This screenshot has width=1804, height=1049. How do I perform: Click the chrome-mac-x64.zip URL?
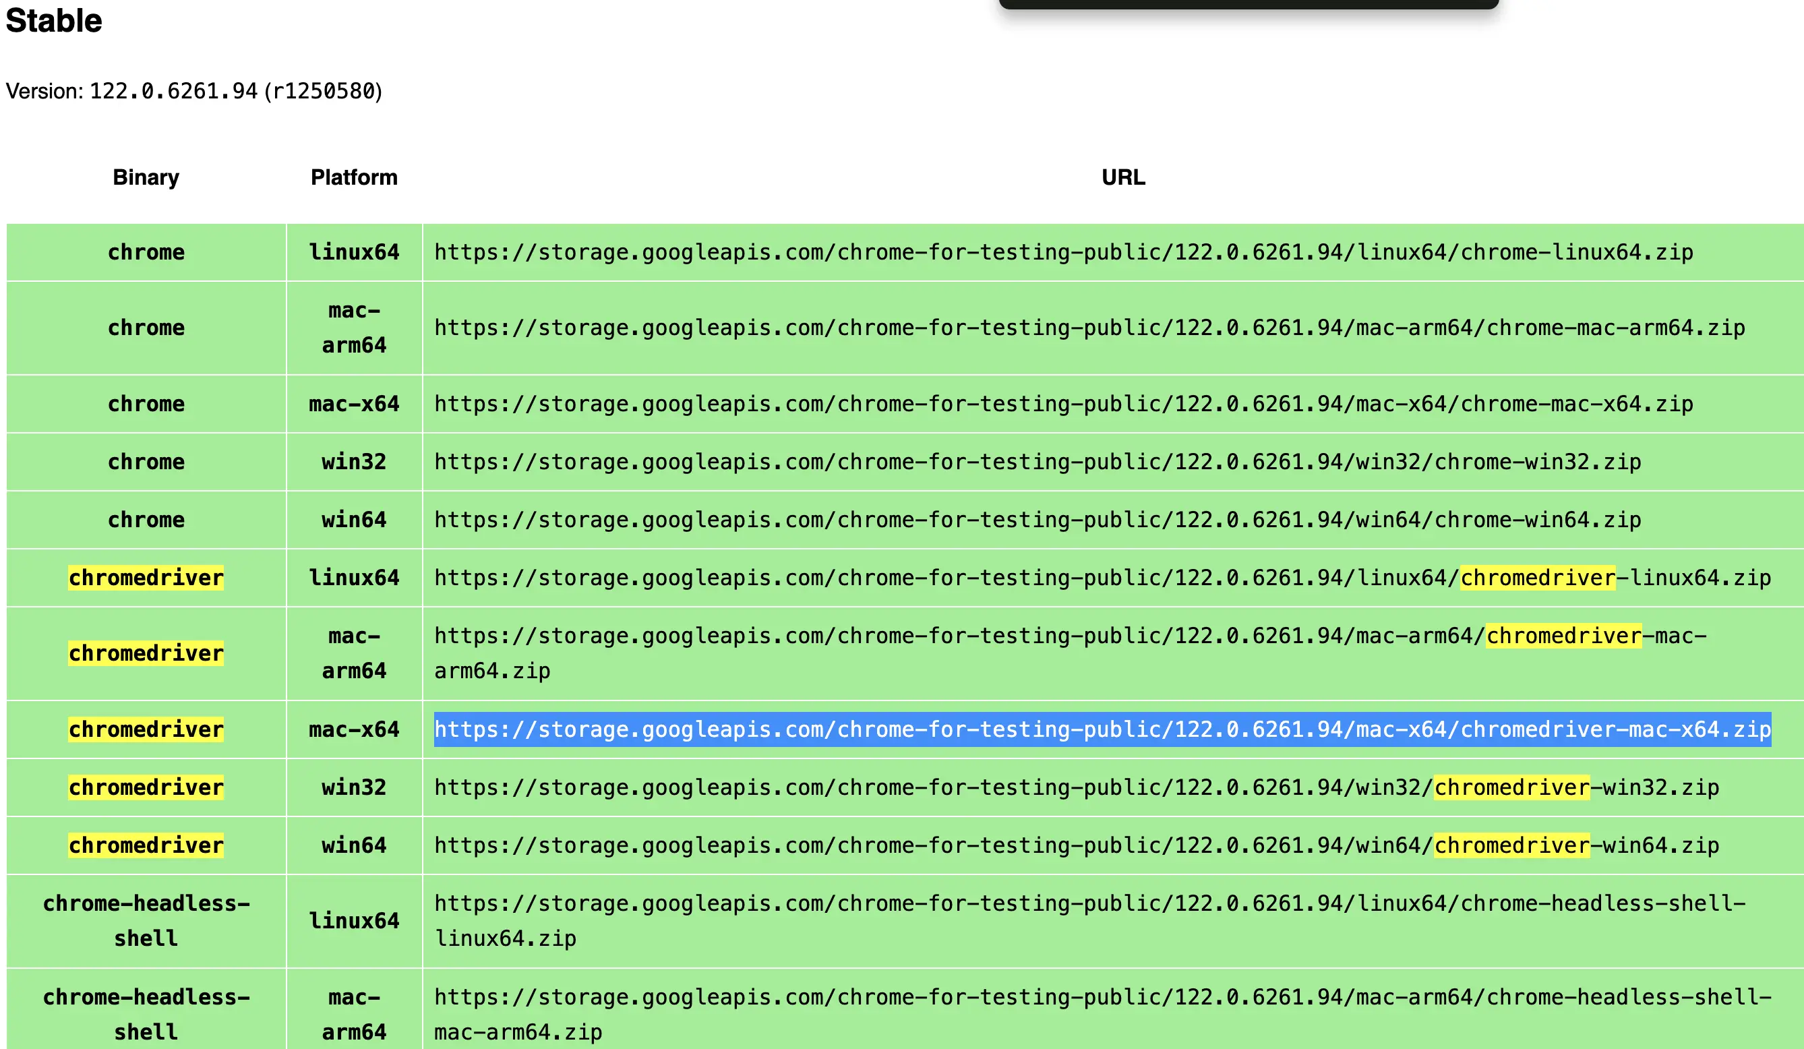click(1064, 404)
